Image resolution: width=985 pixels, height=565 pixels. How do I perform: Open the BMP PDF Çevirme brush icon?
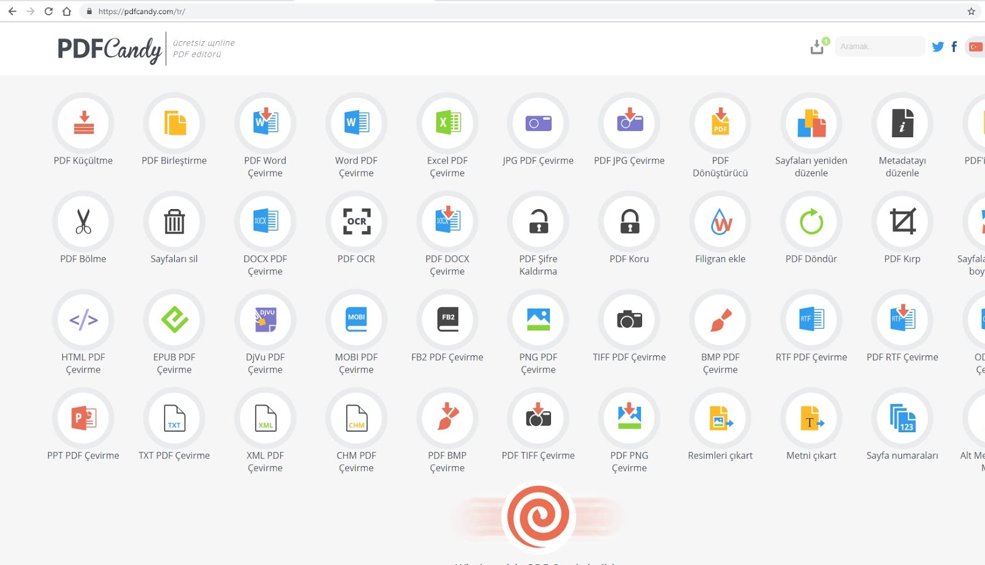pos(720,320)
